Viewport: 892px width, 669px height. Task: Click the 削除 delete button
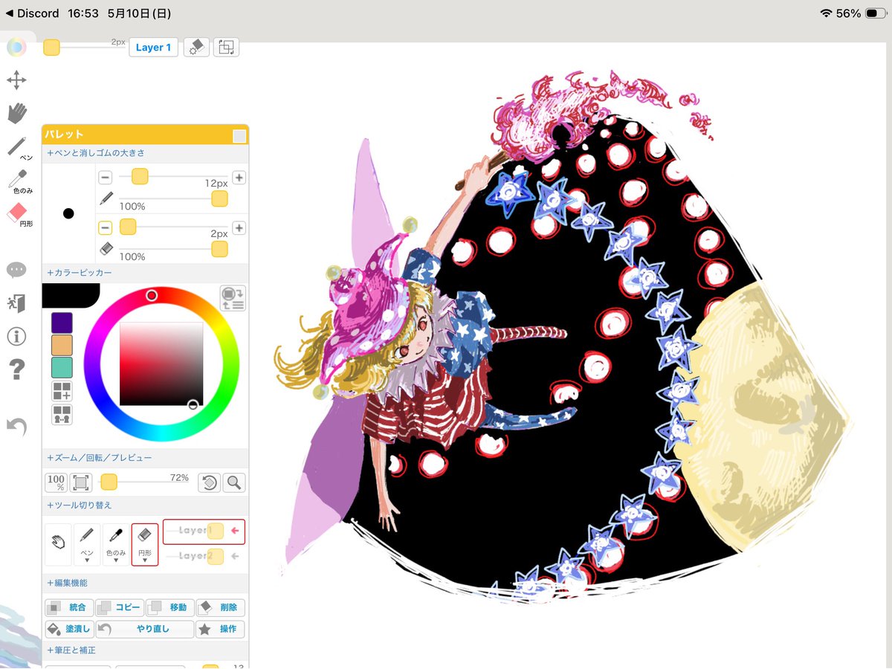(221, 607)
